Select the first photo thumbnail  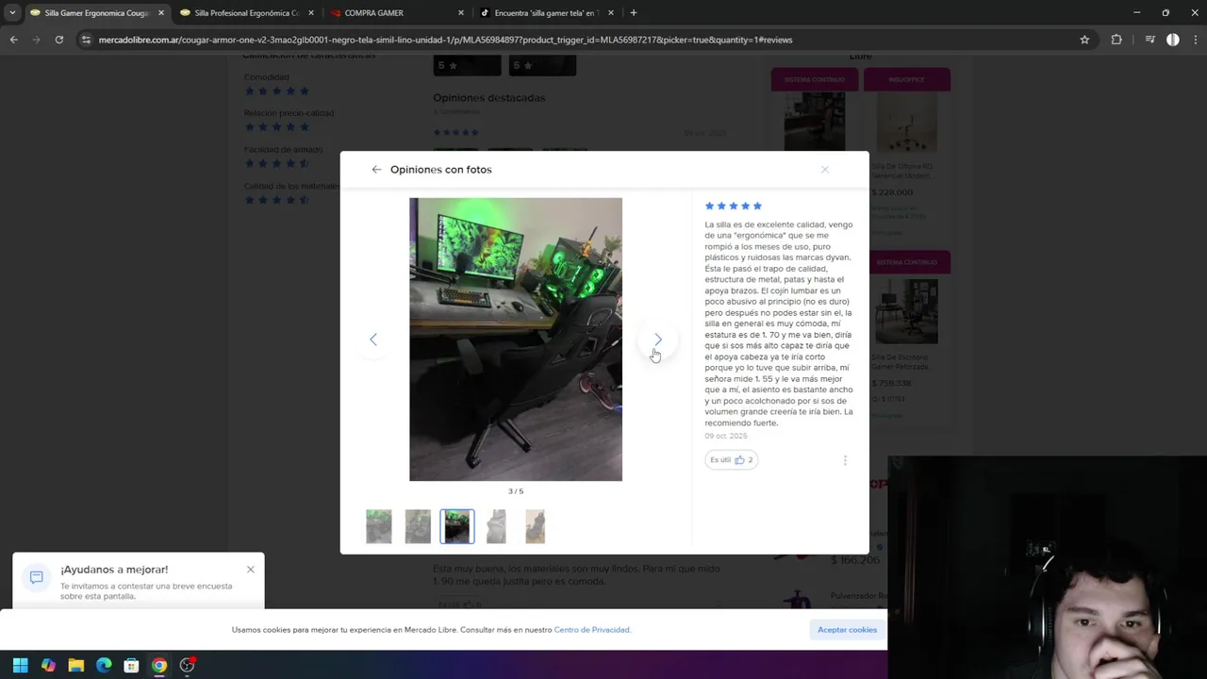379,526
